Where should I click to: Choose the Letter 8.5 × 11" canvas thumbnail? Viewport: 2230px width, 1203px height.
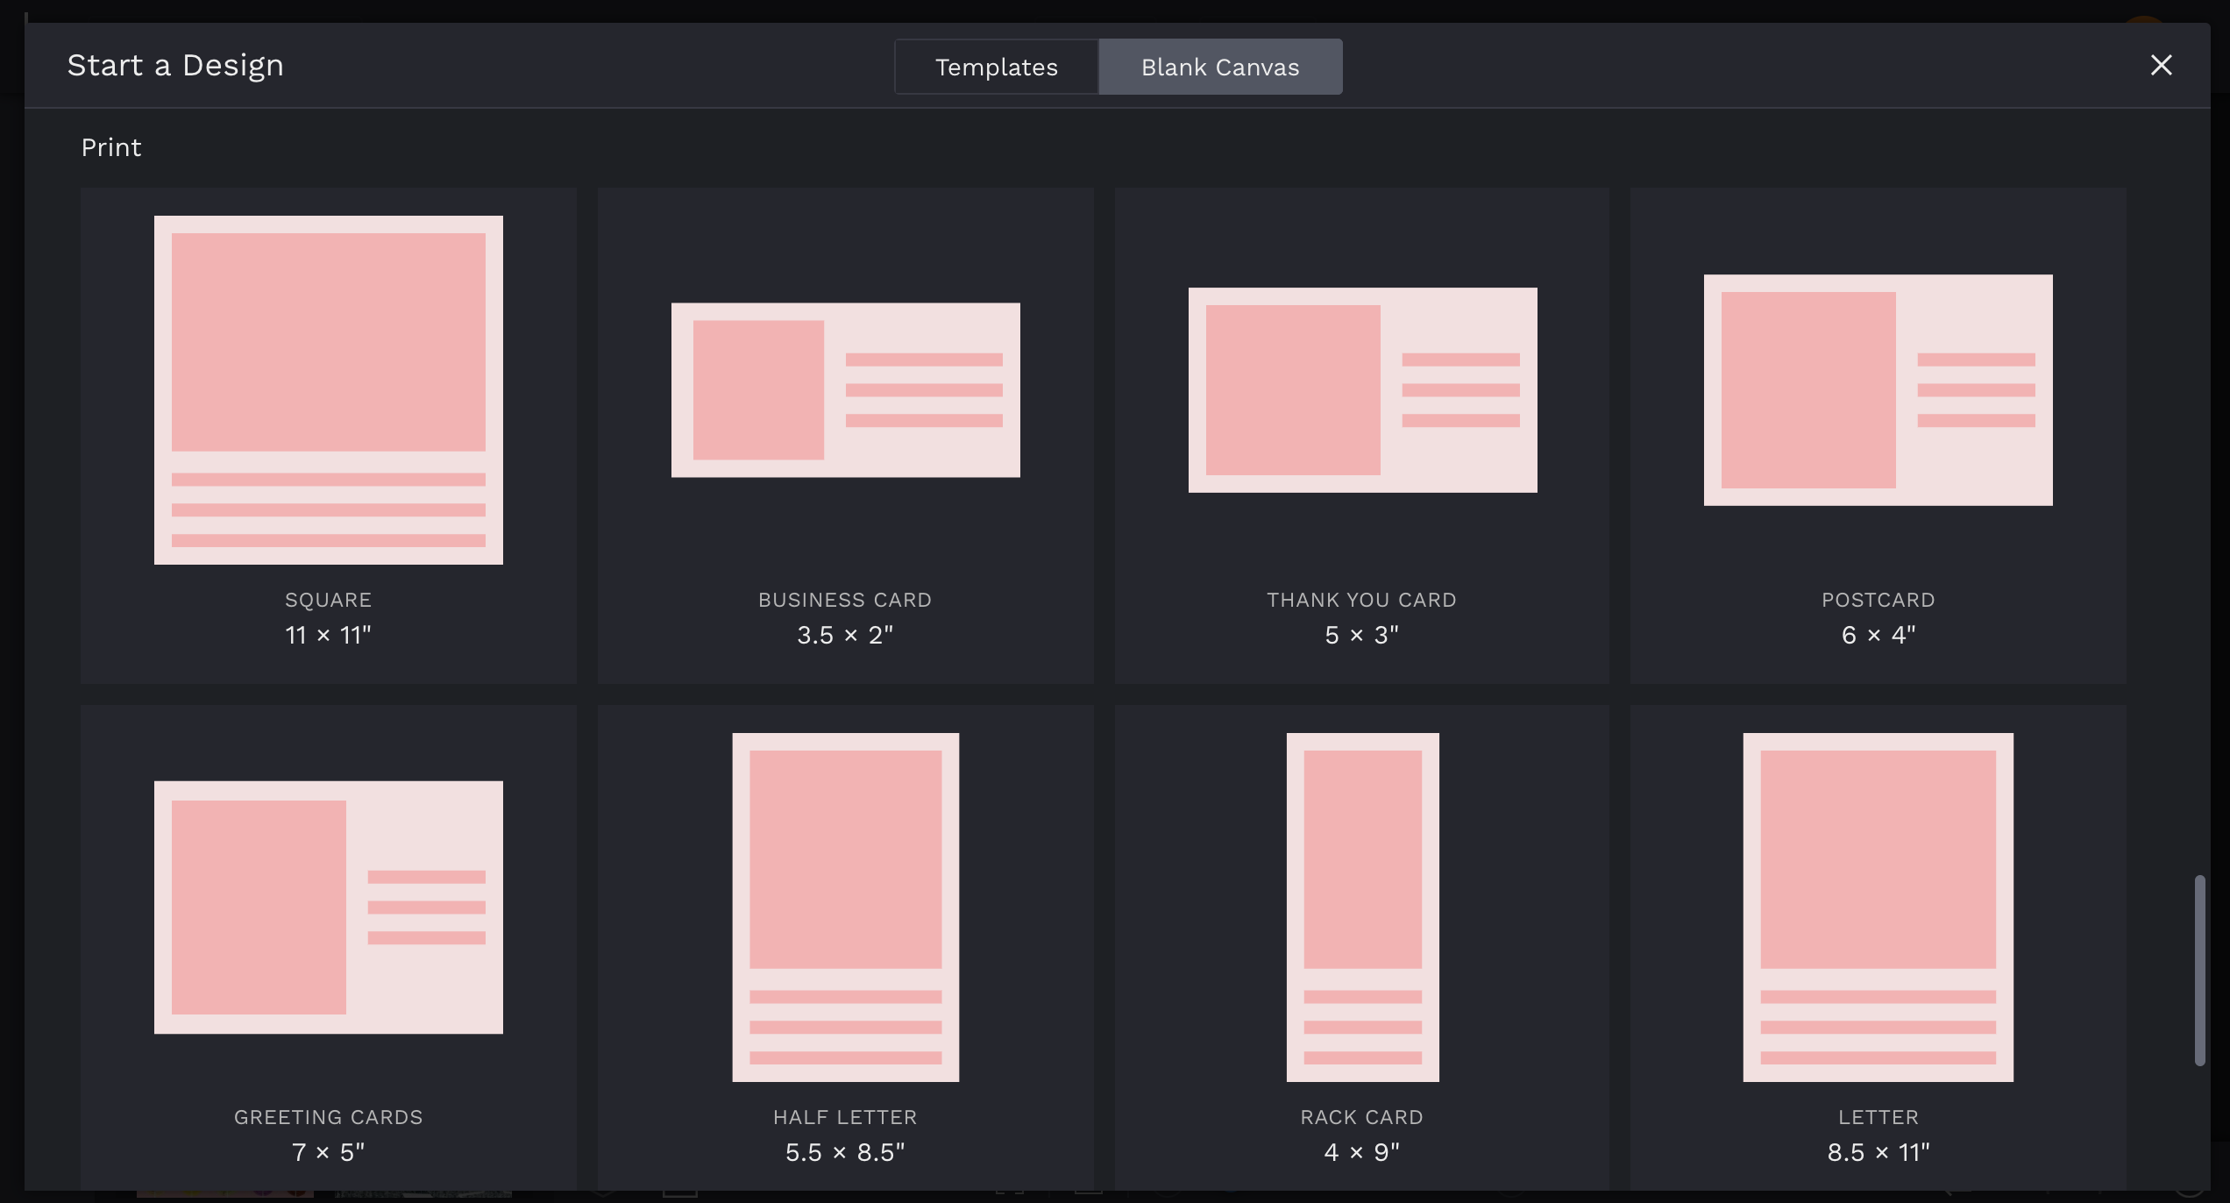point(1878,908)
